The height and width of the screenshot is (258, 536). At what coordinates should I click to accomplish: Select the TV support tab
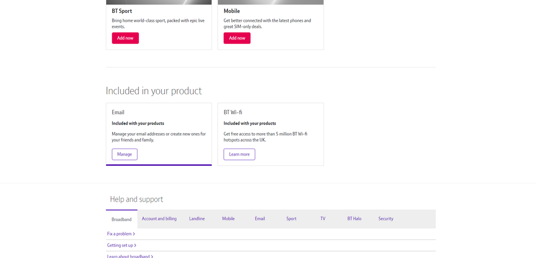coord(322,219)
